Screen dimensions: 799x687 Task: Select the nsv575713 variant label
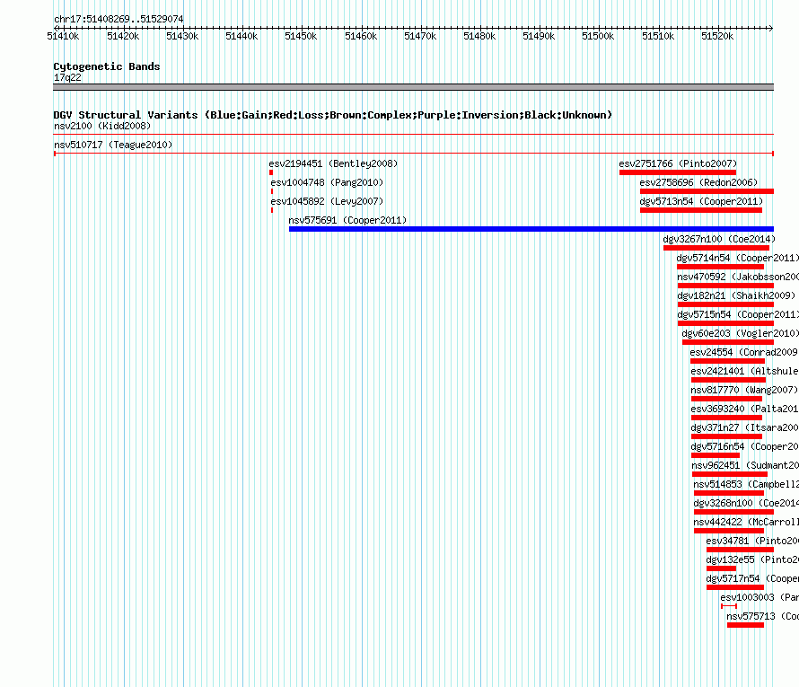762,616
